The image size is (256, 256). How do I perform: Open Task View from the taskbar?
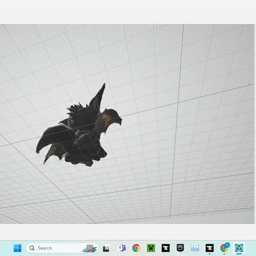[106, 248]
